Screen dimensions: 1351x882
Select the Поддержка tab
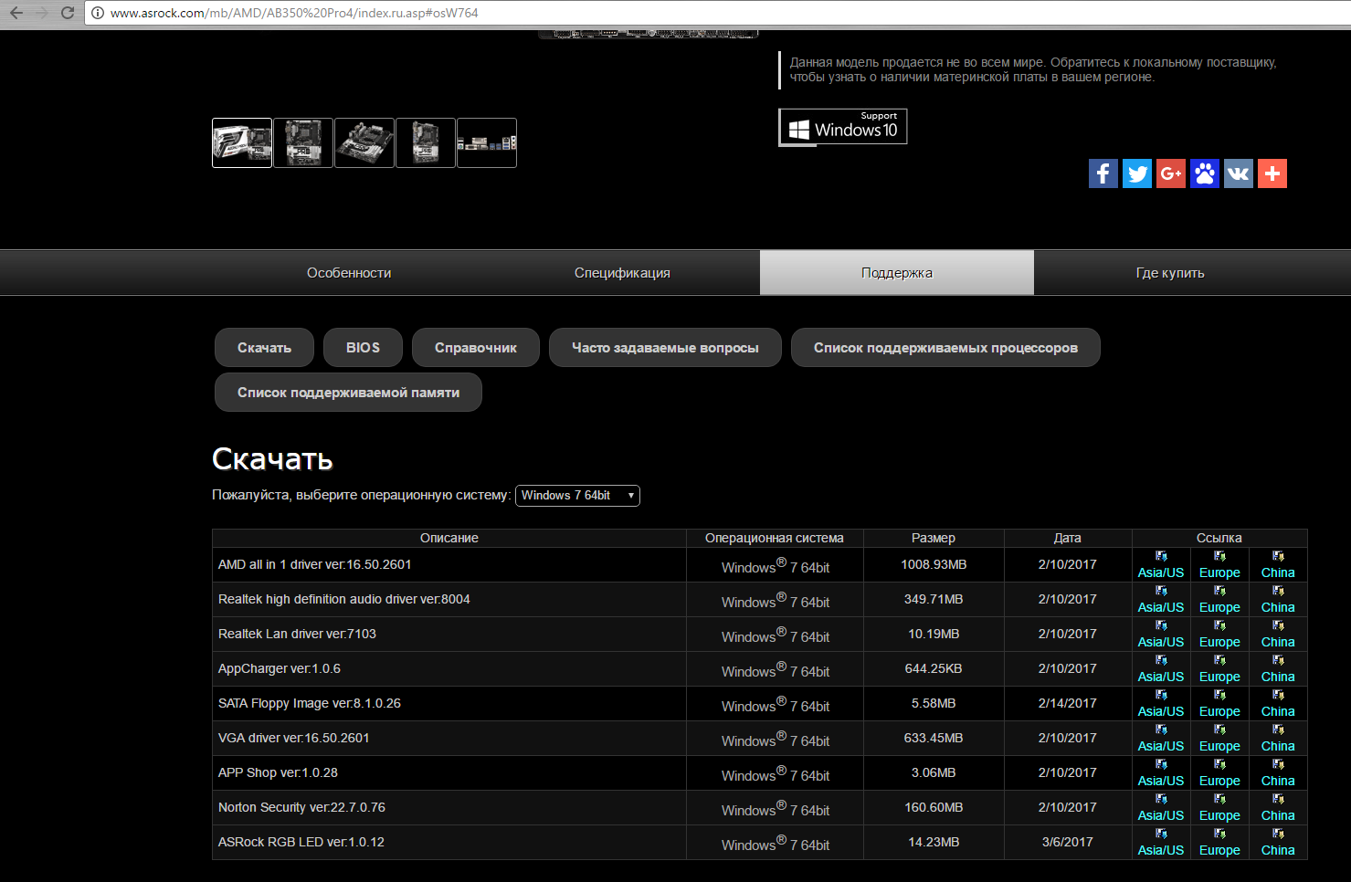[897, 273]
